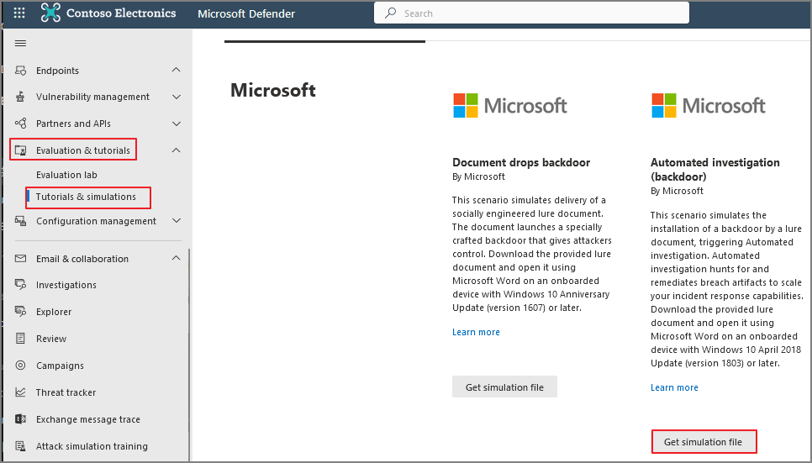
Task: Go to Explorer
Action: click(x=53, y=312)
